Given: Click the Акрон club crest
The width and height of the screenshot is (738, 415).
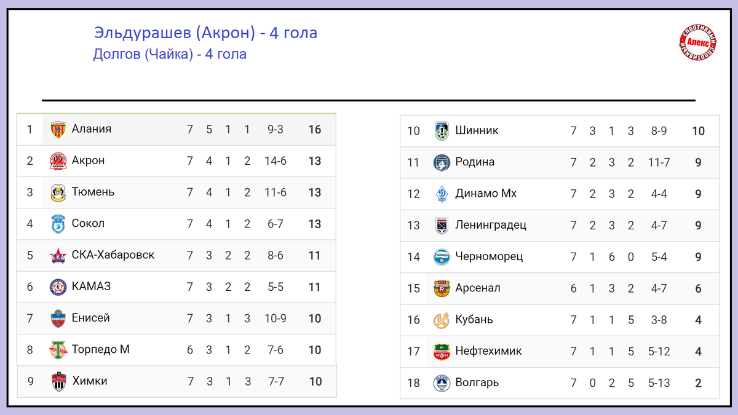Looking at the screenshot, I should click(58, 161).
